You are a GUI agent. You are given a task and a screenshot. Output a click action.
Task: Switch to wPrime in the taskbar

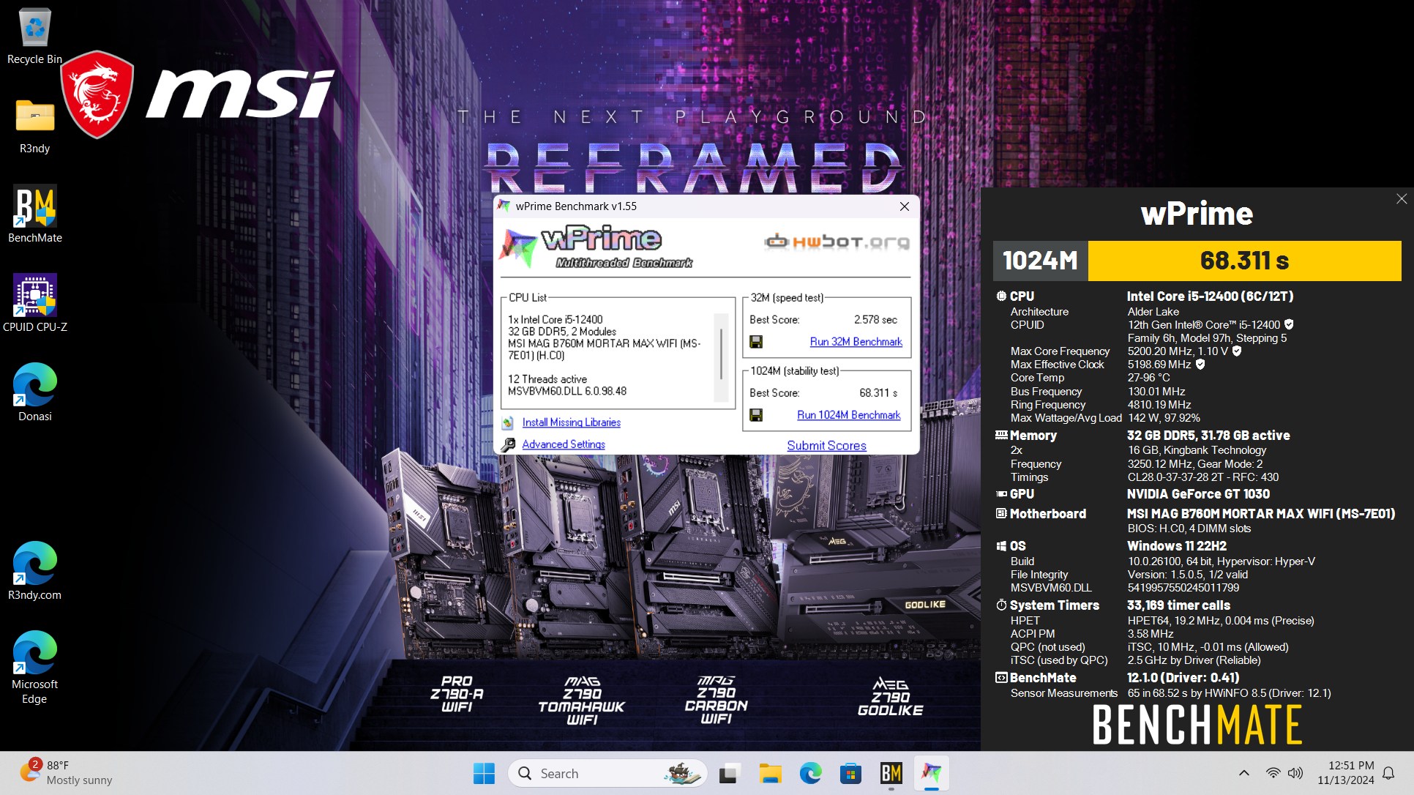click(x=931, y=773)
